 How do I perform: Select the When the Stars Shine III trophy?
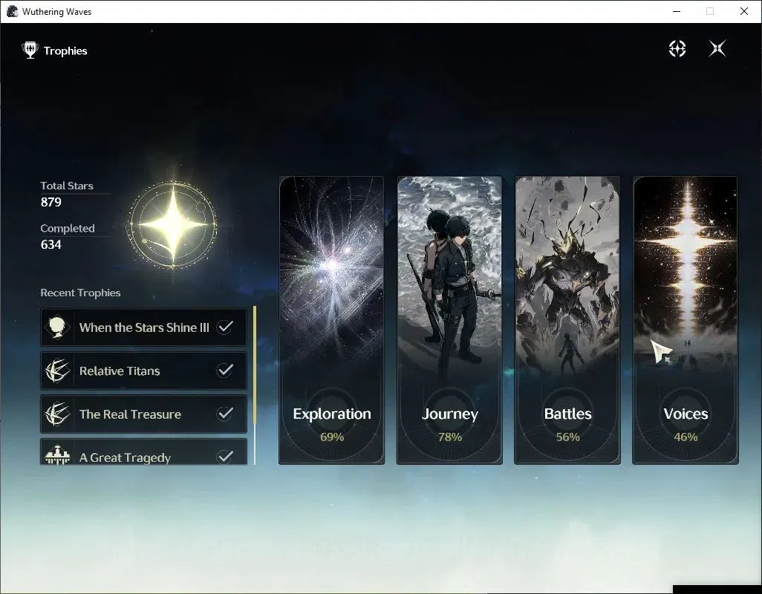pyautogui.click(x=143, y=327)
